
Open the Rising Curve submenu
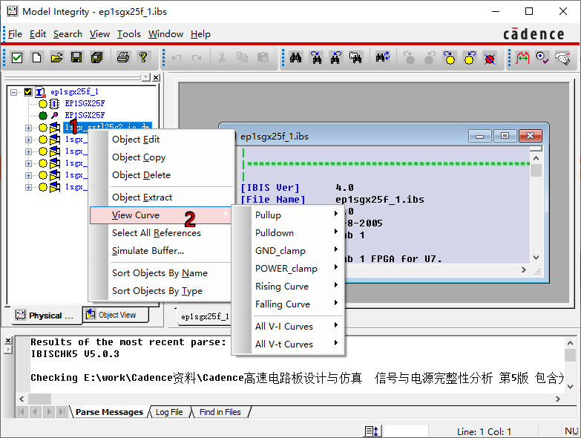pos(288,286)
